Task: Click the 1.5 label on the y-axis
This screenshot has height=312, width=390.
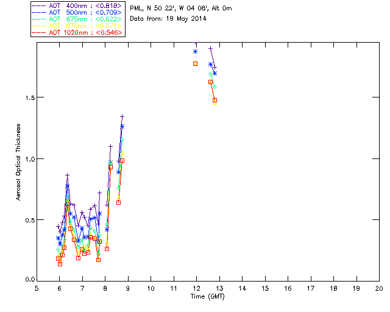Action: point(30,97)
